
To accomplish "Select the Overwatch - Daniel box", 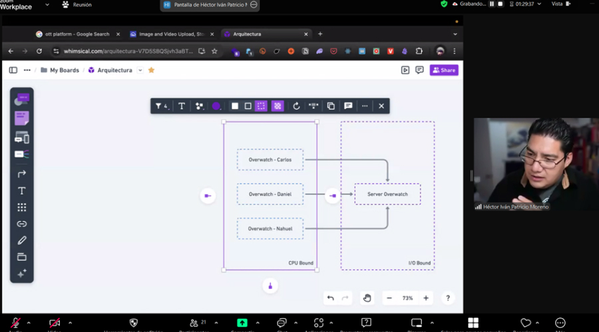I will point(270,194).
